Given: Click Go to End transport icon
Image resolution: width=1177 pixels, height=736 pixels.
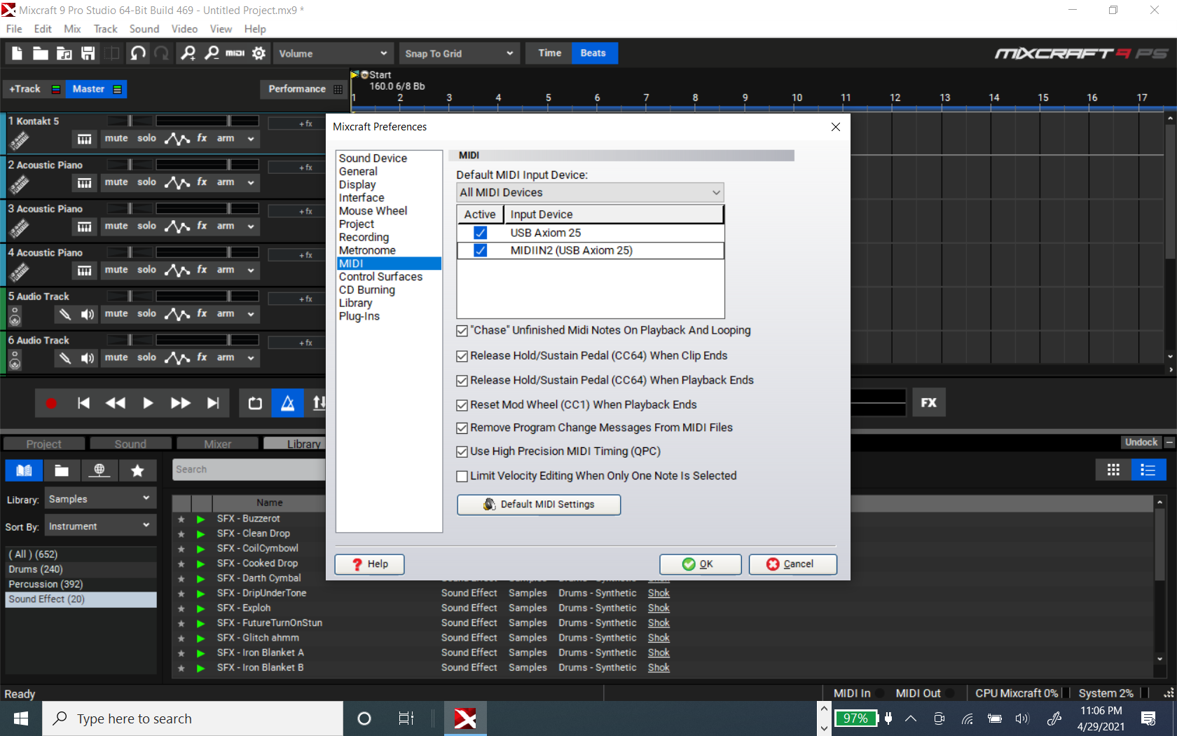Looking at the screenshot, I should pos(213,403).
